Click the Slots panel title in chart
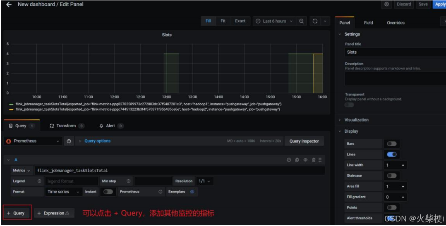Screen dimensions: 446x226 (x=167, y=35)
